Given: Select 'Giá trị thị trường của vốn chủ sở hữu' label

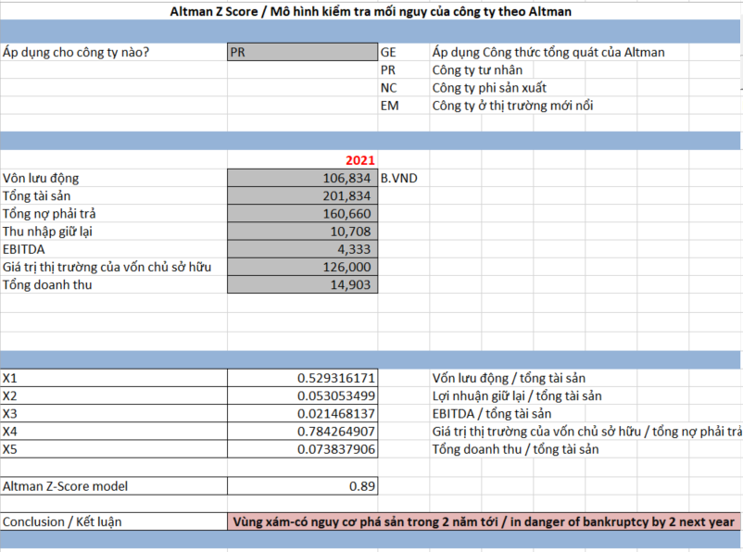Looking at the screenshot, I should (x=107, y=268).
